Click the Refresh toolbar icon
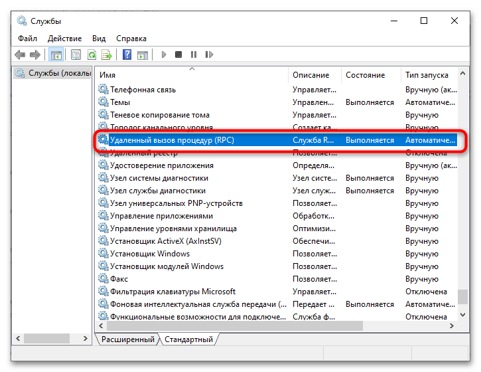481x372 pixels. (x=92, y=54)
